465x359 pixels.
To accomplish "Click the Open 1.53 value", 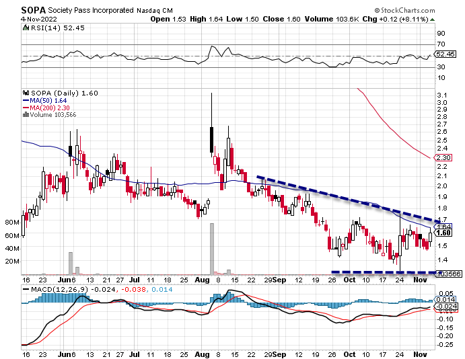I will point(168,19).
